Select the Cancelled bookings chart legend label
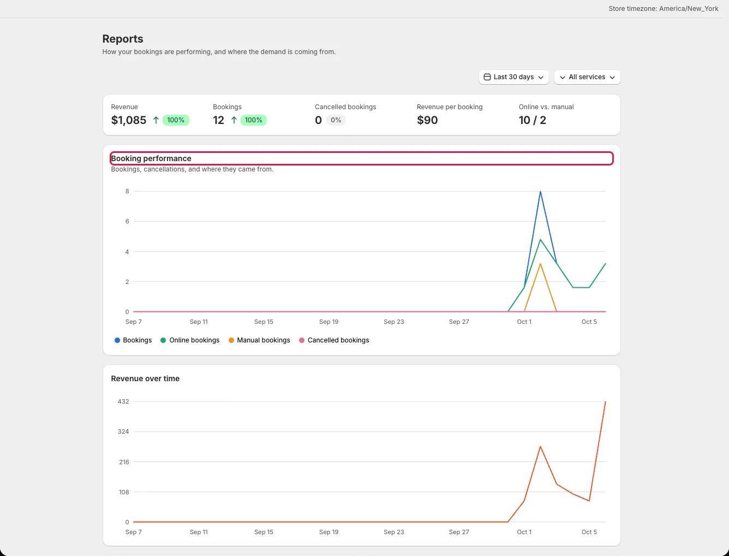Screen dimensions: 729x556 pyautogui.click(x=338, y=340)
